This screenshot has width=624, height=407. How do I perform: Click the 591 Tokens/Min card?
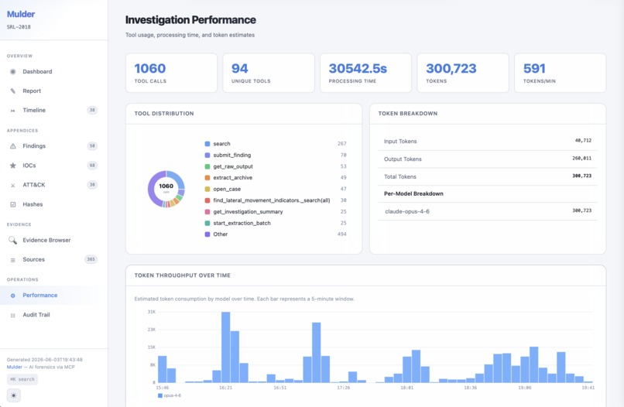pos(561,74)
